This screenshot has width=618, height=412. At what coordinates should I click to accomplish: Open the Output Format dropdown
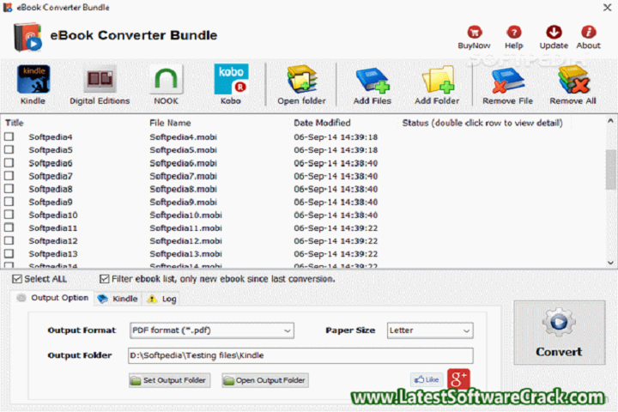[212, 330]
